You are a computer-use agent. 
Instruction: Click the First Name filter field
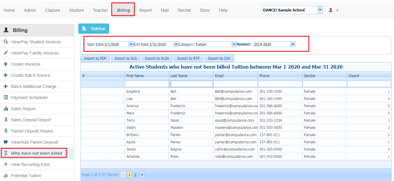147,84
